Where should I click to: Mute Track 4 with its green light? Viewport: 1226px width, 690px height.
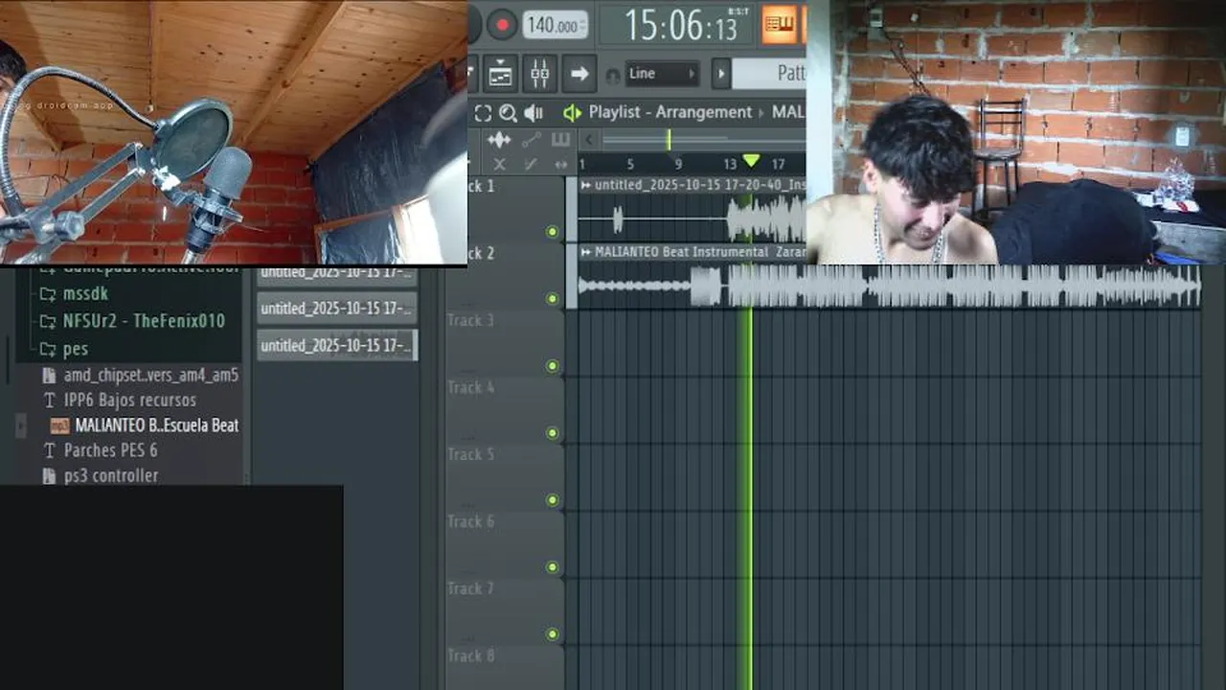coord(552,432)
